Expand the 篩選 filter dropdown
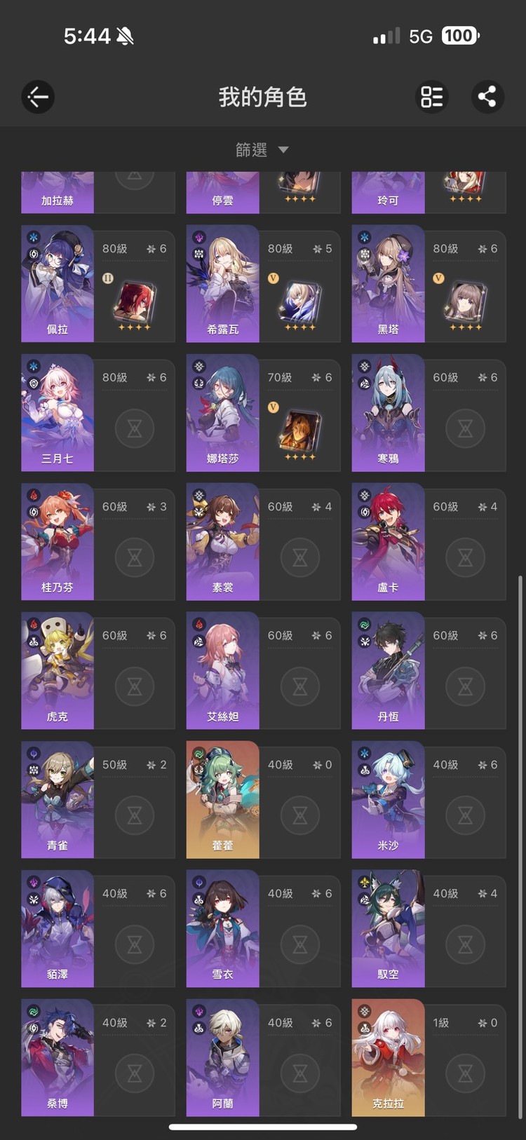 pyautogui.click(x=262, y=149)
